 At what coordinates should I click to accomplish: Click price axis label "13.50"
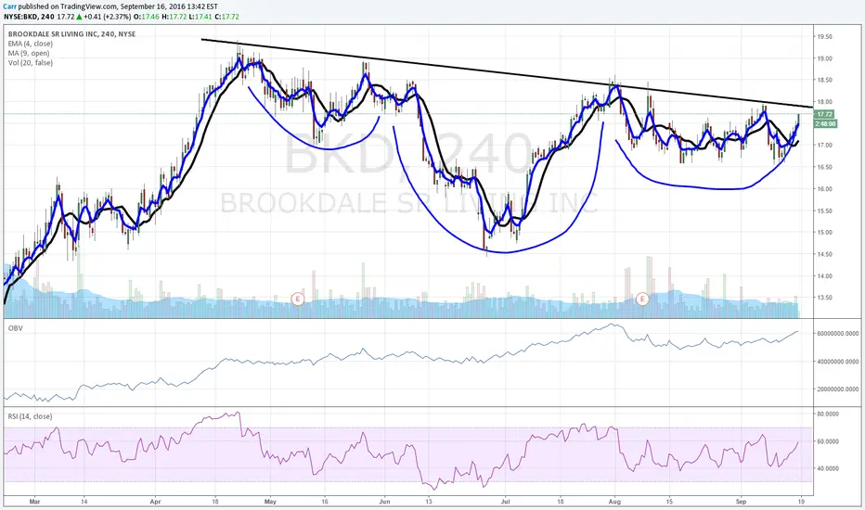[x=825, y=298]
